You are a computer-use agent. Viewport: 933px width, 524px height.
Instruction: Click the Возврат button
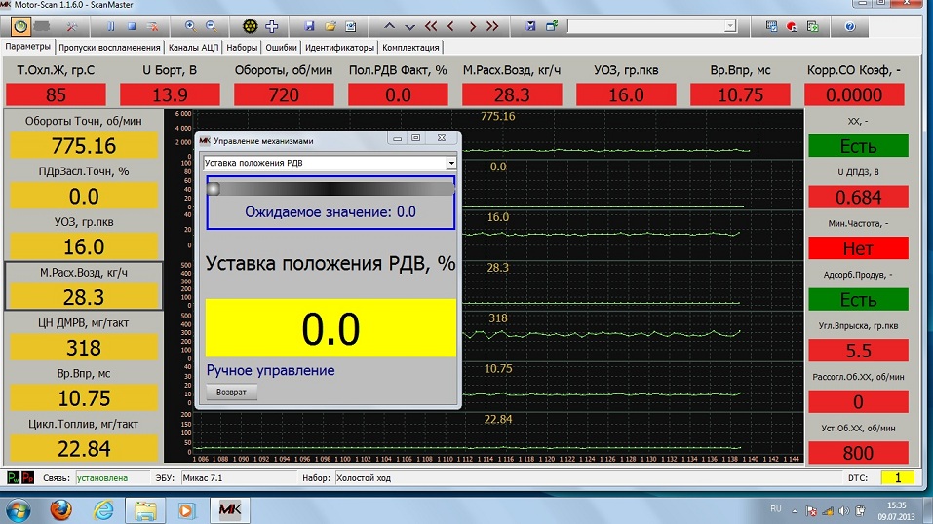coord(231,392)
